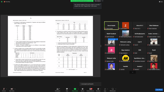Open video options arrow next to Start Video

[15, 89]
